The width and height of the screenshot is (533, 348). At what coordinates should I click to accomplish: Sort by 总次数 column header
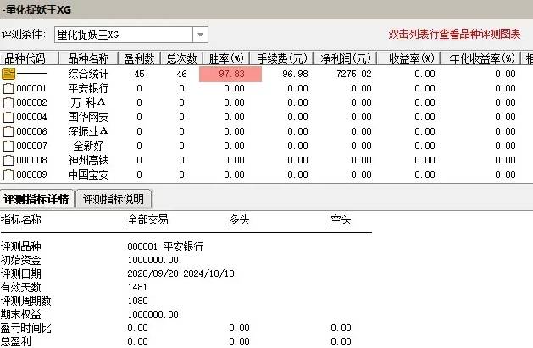pyautogui.click(x=181, y=58)
